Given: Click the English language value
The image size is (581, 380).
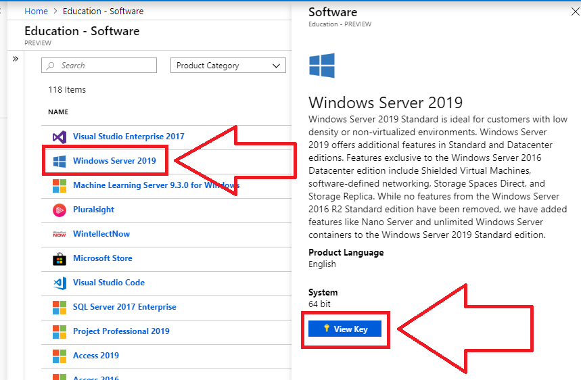Looking at the screenshot, I should point(322,264).
